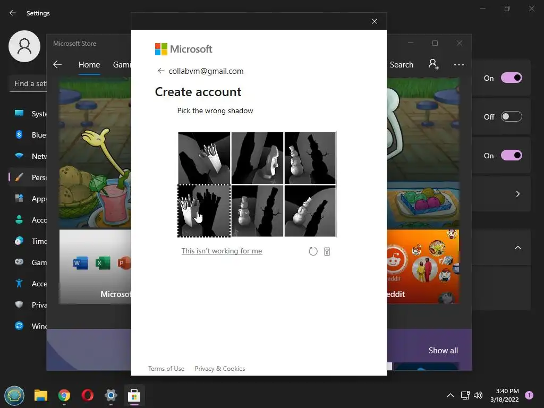This screenshot has height=408, width=544.
Task: Open Accessibility settings category
Action: coord(28,284)
